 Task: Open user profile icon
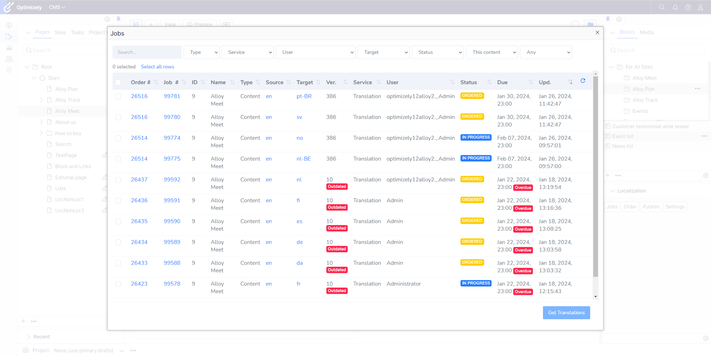[701, 7]
